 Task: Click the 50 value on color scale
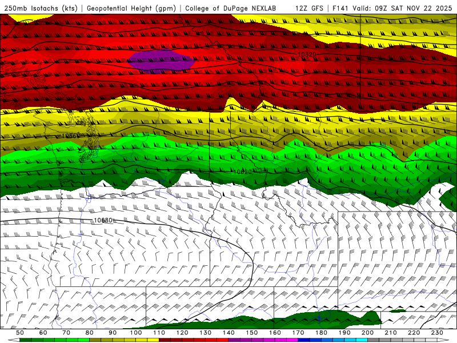pyautogui.click(x=19, y=333)
